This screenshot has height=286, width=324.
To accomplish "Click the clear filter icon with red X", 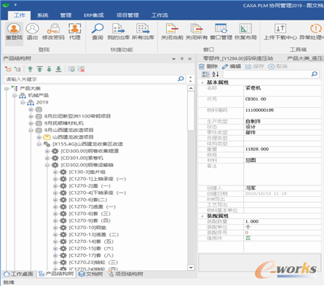I will 81,69.
